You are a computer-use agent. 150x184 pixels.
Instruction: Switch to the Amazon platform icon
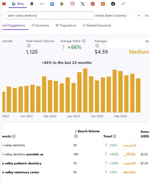pos(32,4)
